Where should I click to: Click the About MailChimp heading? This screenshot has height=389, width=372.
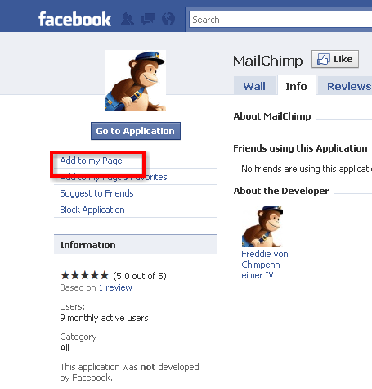click(x=272, y=116)
